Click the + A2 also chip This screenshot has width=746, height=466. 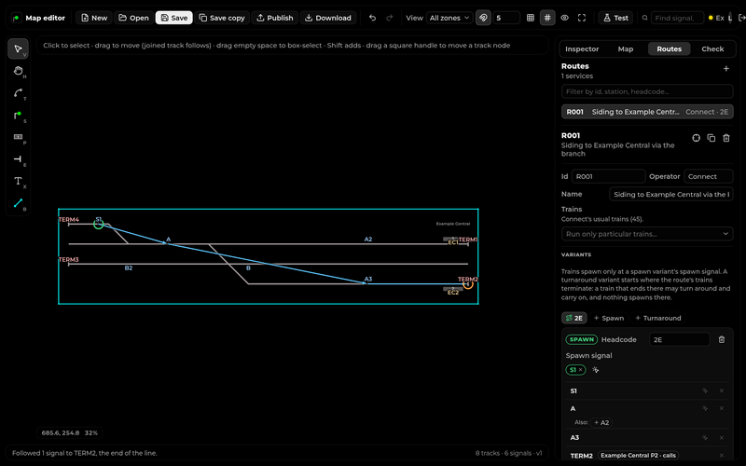coord(601,423)
